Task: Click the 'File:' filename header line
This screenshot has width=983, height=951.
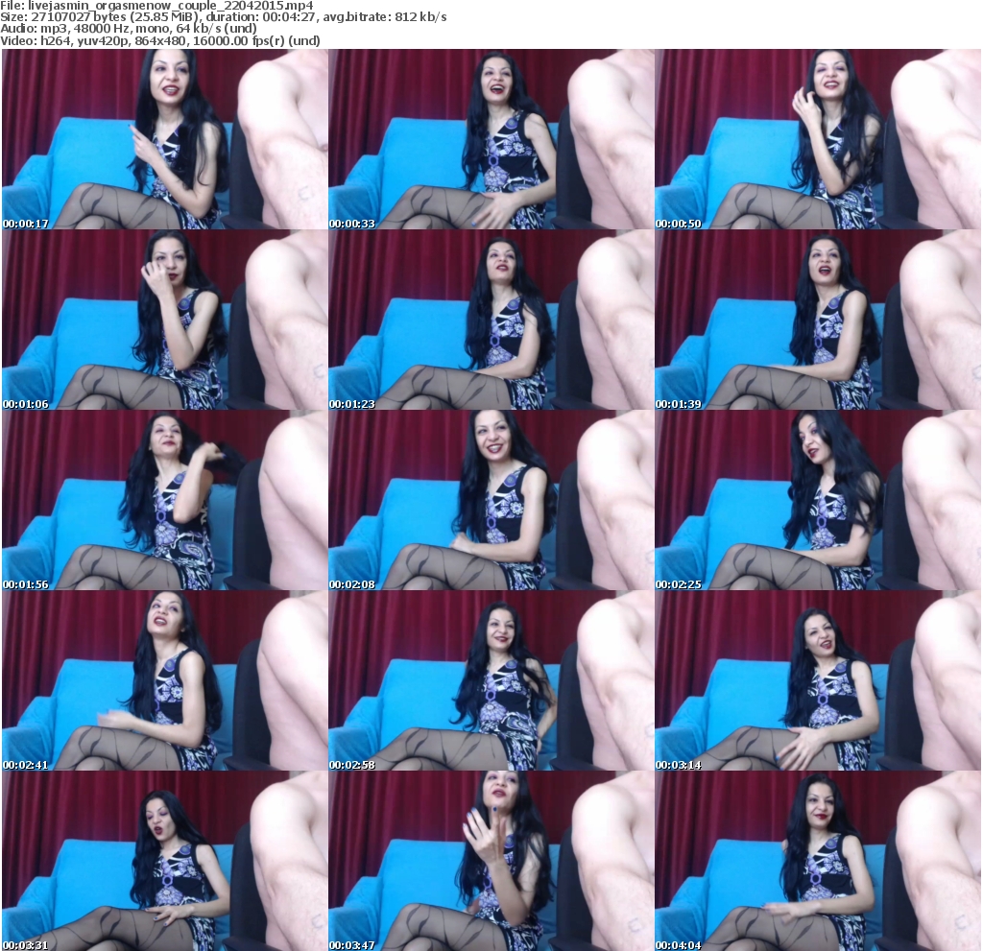Action: coord(156,6)
